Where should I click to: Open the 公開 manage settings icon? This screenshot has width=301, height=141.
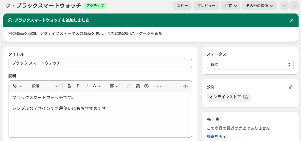pos(291,87)
